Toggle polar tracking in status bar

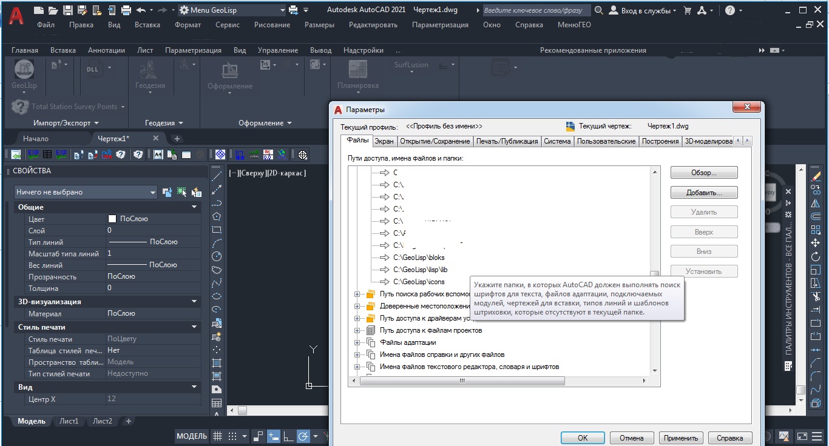coord(303,436)
